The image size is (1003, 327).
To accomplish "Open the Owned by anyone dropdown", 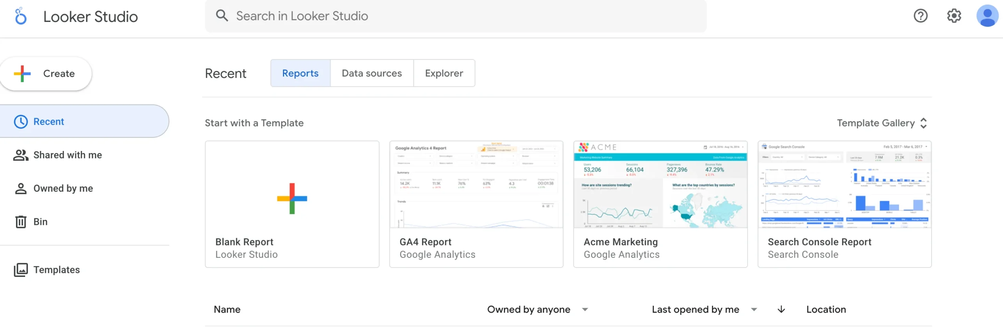I will 538,309.
